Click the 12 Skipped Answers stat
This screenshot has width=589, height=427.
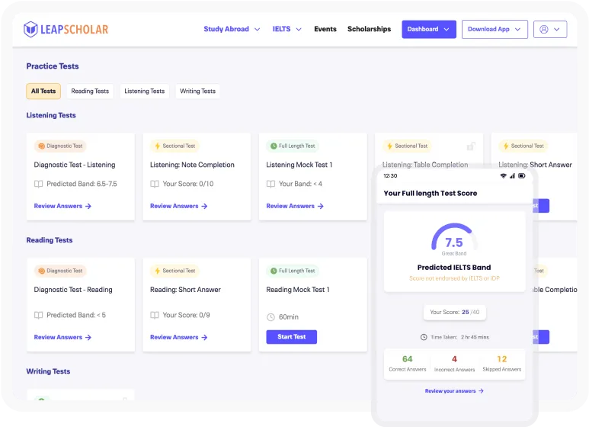(x=502, y=364)
